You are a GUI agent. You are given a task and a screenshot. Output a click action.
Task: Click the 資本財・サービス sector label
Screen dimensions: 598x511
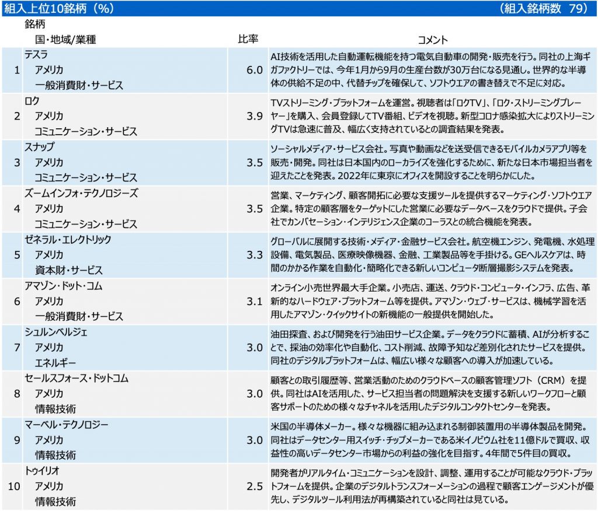tap(69, 270)
